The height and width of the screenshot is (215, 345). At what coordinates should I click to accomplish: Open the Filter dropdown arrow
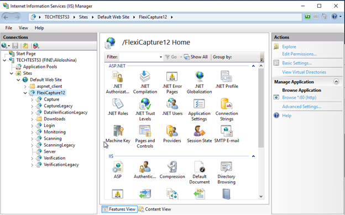161,57
